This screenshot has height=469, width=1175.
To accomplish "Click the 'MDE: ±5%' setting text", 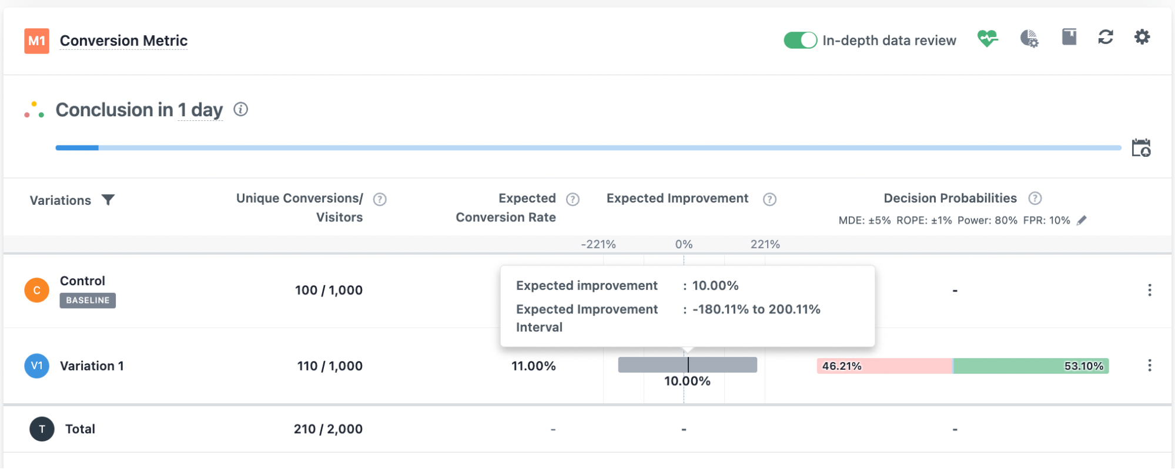I will [x=865, y=221].
